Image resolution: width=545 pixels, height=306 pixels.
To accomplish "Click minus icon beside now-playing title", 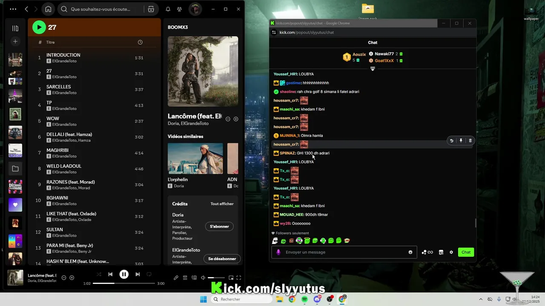I will [64, 278].
